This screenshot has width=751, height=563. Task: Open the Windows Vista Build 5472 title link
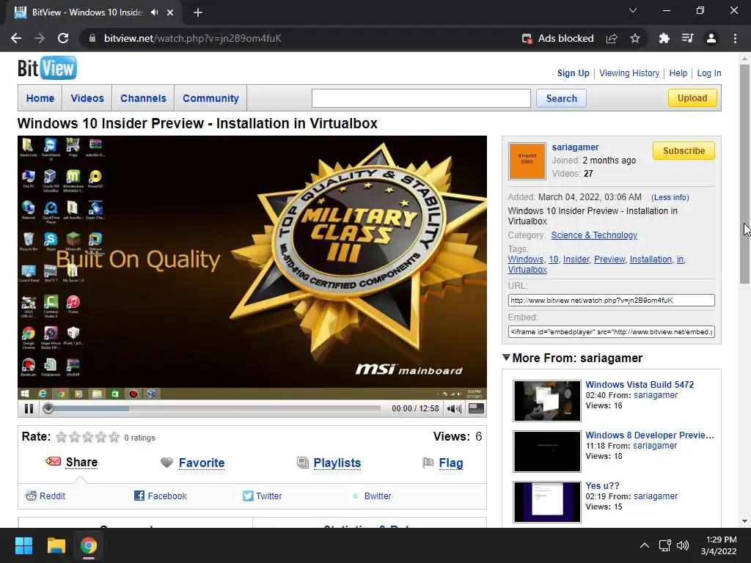tap(640, 384)
